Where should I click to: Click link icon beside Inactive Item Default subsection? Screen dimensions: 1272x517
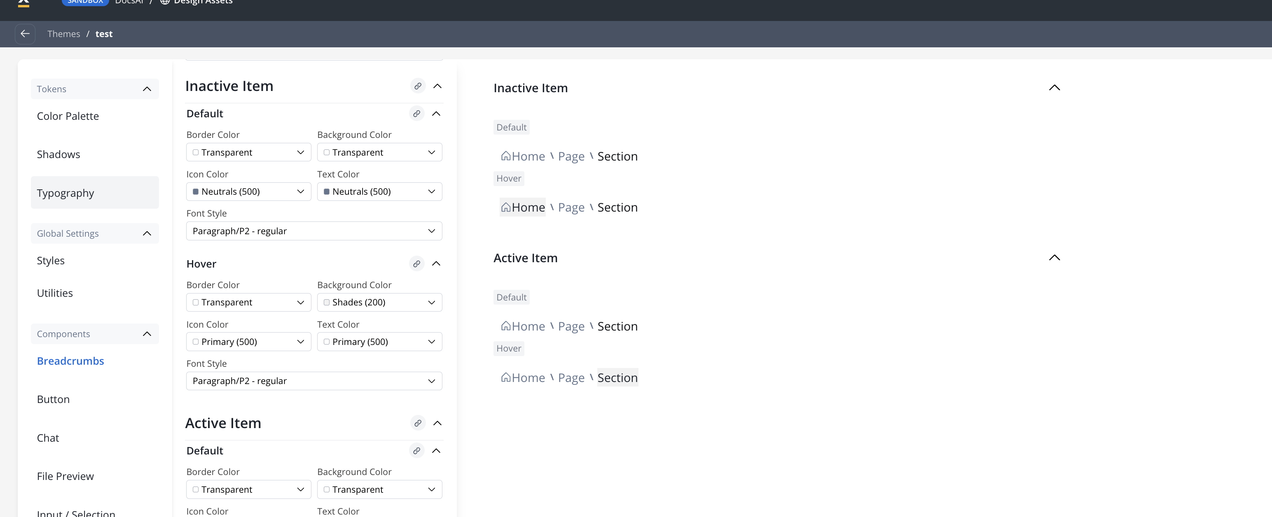[x=416, y=114]
